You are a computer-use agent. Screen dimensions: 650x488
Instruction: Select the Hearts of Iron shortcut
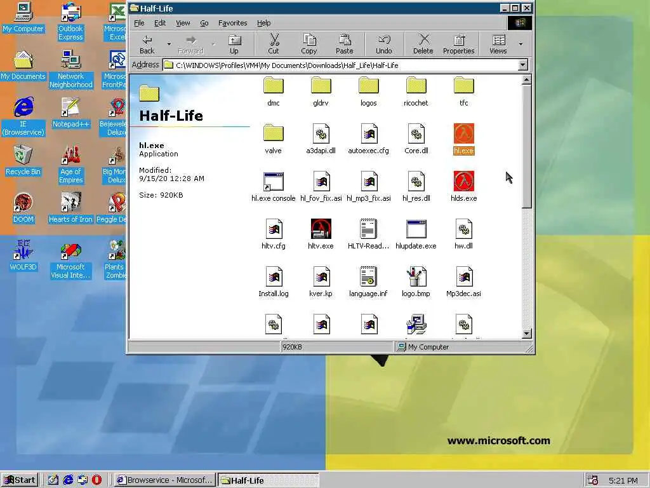71,208
